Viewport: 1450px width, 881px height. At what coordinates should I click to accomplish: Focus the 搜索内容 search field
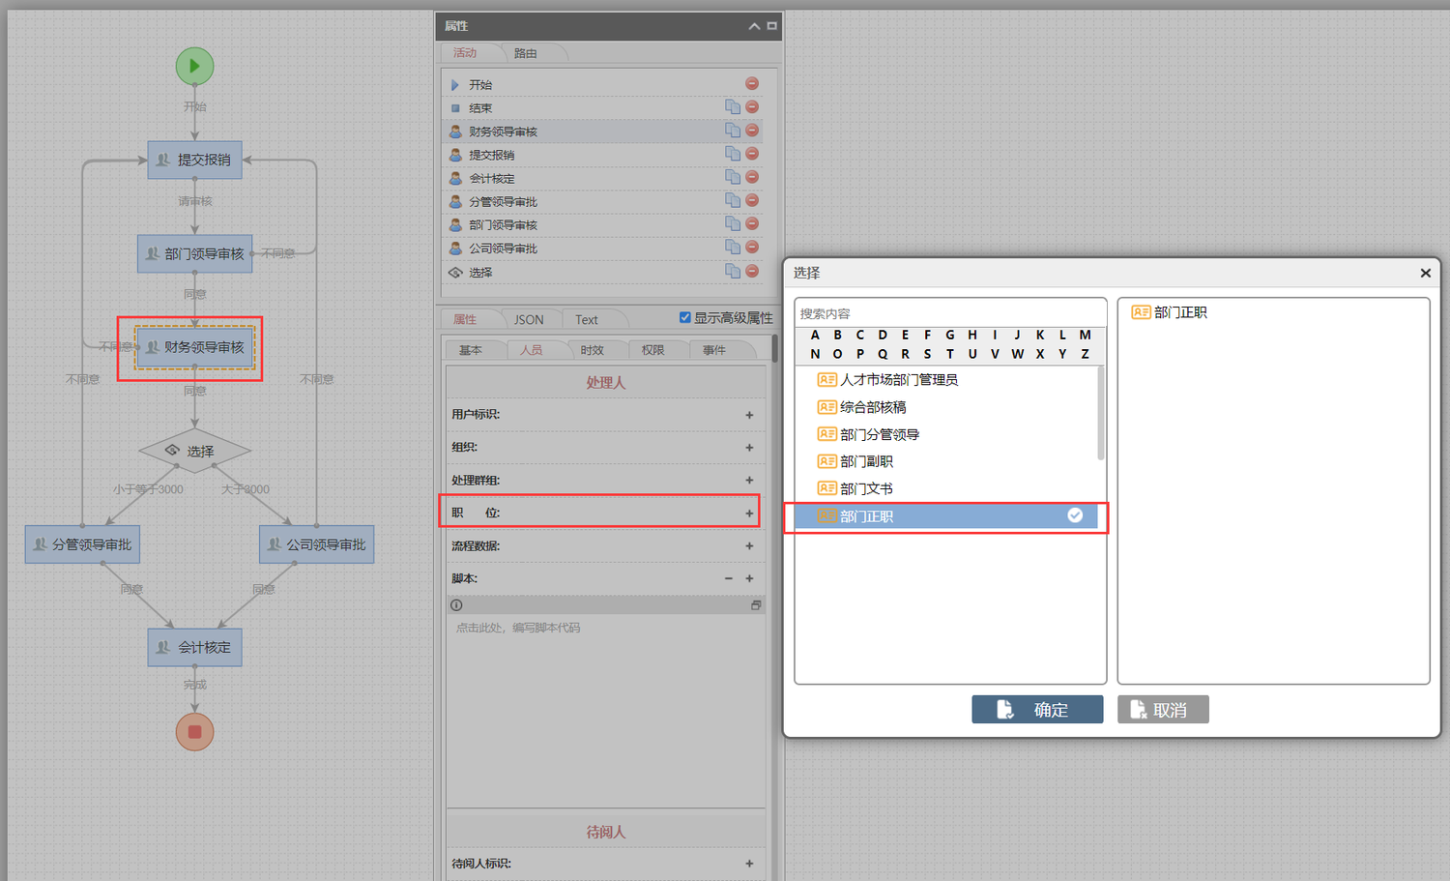[x=949, y=313]
